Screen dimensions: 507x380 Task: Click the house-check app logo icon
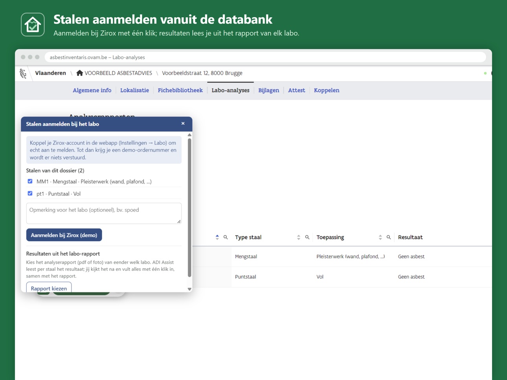coord(33,25)
